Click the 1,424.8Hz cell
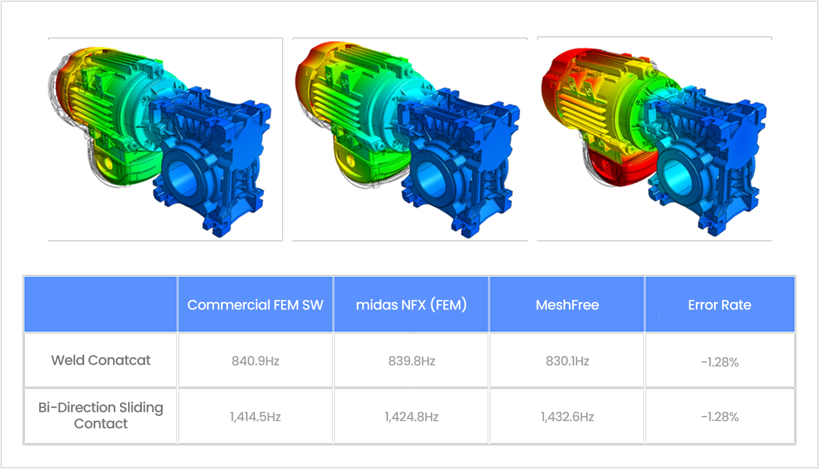This screenshot has height=469, width=819. point(411,417)
